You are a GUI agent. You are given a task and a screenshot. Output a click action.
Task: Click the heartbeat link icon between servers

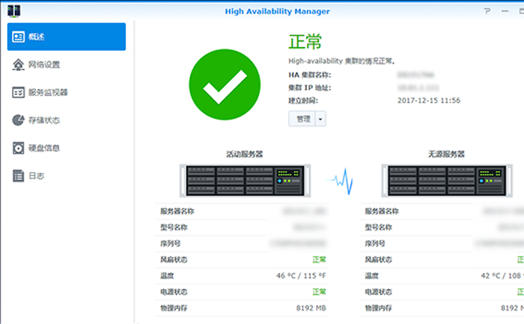coord(341,179)
